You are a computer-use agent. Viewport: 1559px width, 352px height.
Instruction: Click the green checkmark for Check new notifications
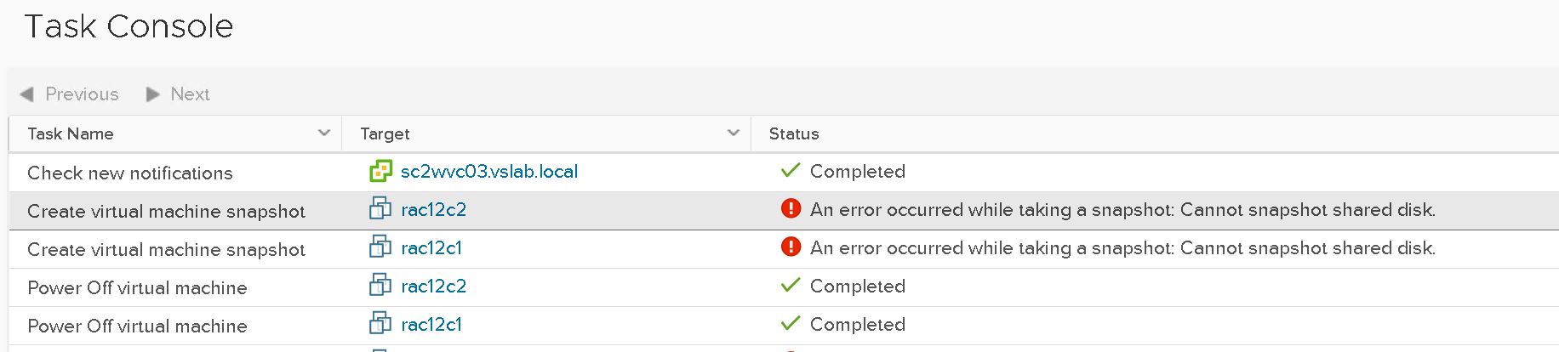(791, 171)
